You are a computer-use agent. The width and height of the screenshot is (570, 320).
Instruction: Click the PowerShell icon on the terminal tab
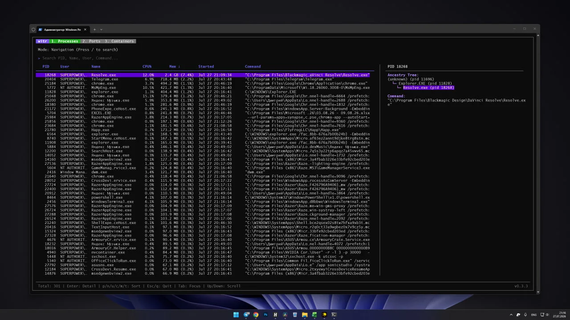[41, 30]
